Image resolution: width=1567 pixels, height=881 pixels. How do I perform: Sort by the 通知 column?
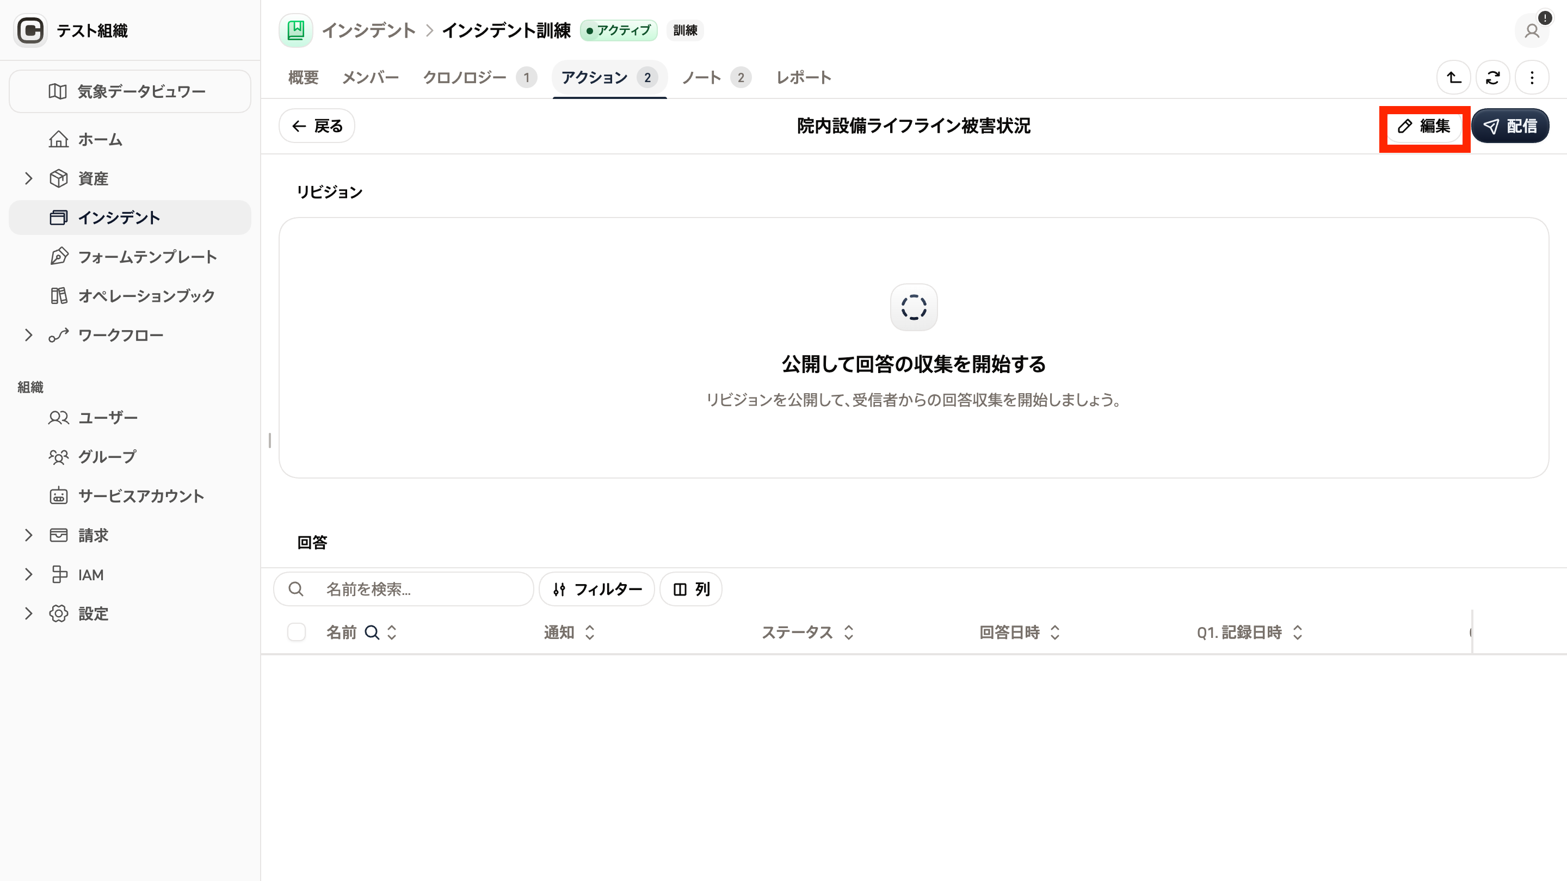pyautogui.click(x=589, y=632)
